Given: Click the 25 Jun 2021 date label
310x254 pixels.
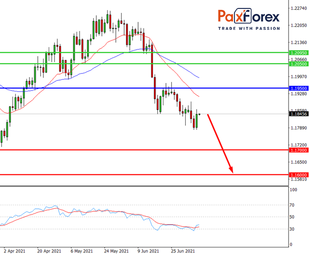Looking at the screenshot, I should (183, 251).
